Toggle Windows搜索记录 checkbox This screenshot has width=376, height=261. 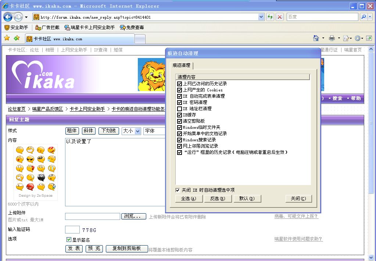tap(179, 140)
